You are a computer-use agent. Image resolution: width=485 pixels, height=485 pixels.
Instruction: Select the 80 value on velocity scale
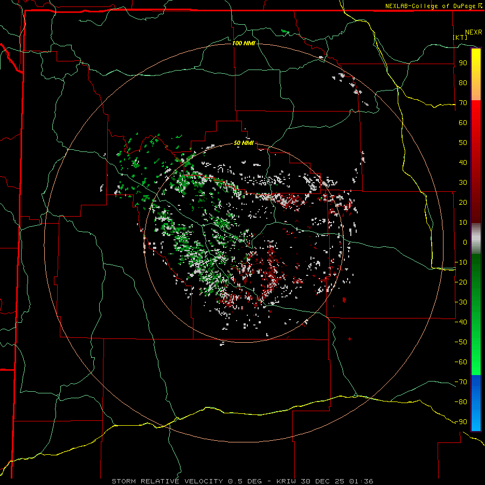[x=463, y=82]
